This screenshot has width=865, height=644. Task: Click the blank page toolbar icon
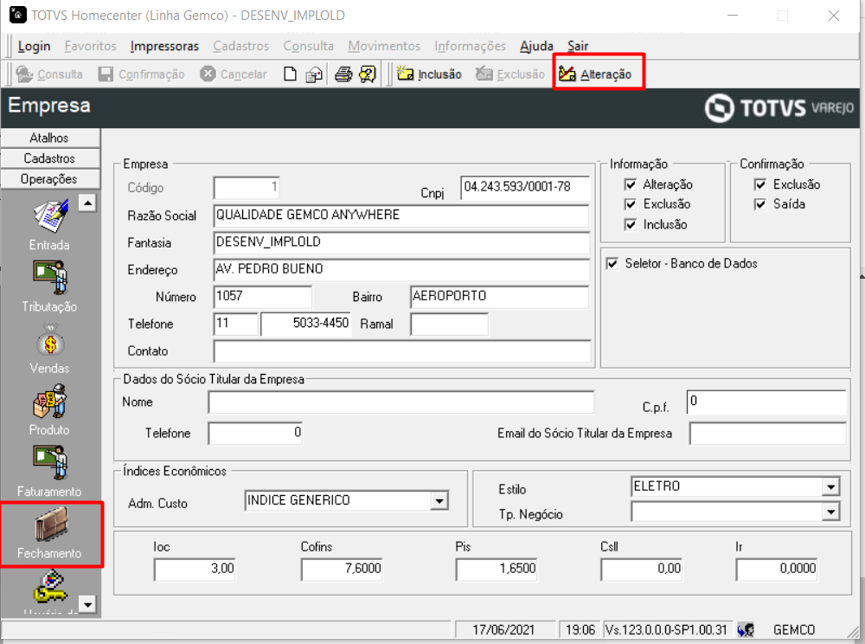(x=290, y=74)
